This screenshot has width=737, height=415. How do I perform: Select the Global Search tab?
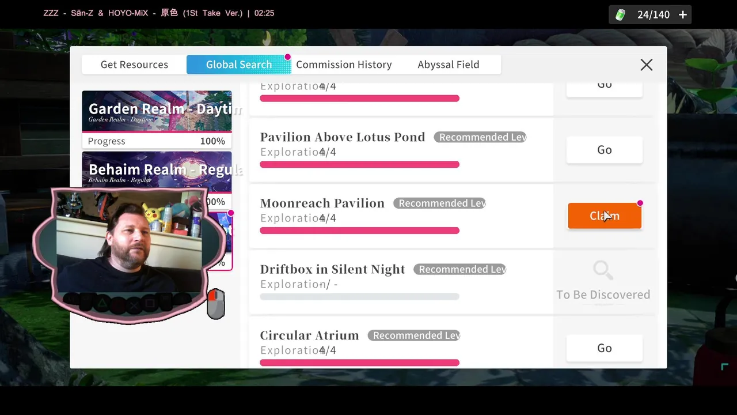[239, 65]
